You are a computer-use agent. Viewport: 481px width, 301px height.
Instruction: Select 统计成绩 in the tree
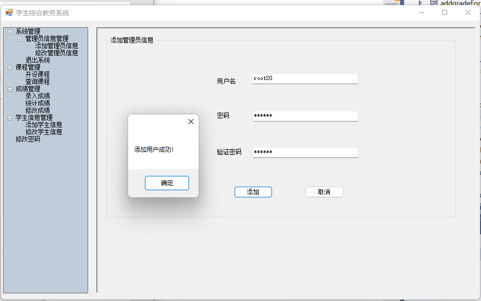point(37,103)
